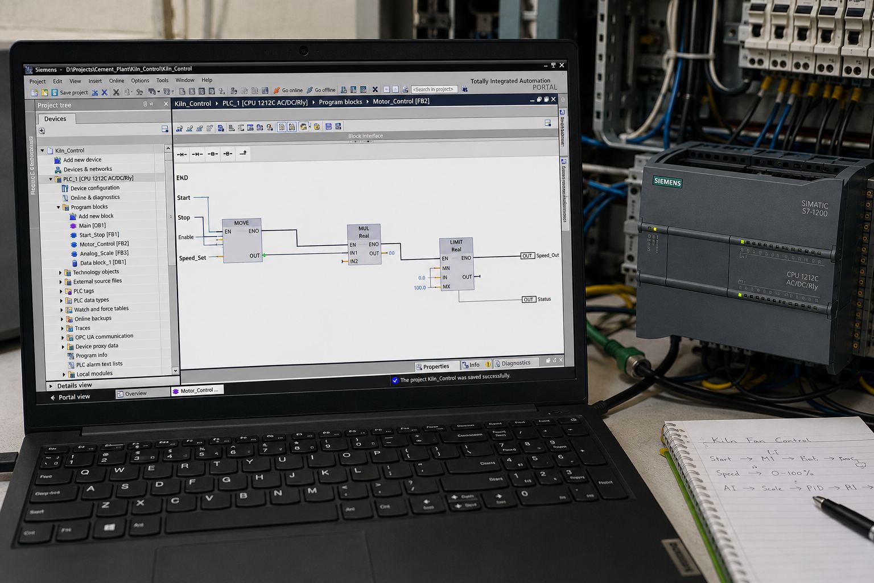Switch to Portal view

click(x=70, y=397)
